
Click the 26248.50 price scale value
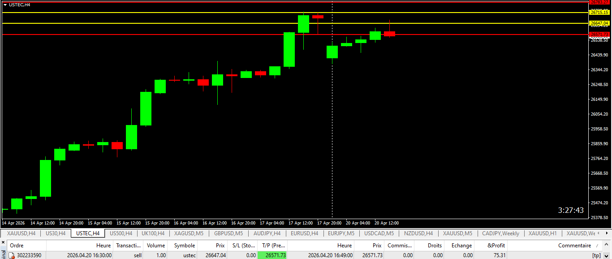coord(599,85)
